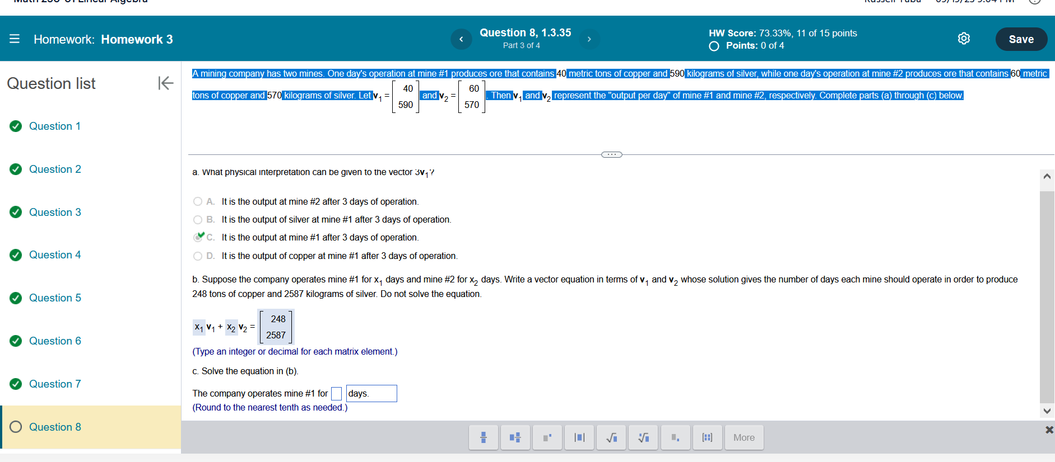1055x462 pixels.
Task: Insert an absolute value template
Action: [579, 437]
